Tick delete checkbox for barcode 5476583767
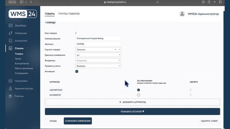This screenshot has height=129, width=230. (190, 95)
